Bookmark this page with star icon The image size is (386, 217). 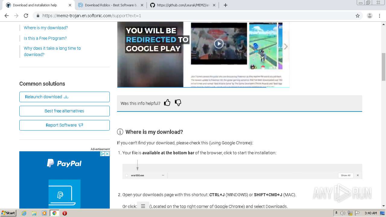click(x=358, y=16)
